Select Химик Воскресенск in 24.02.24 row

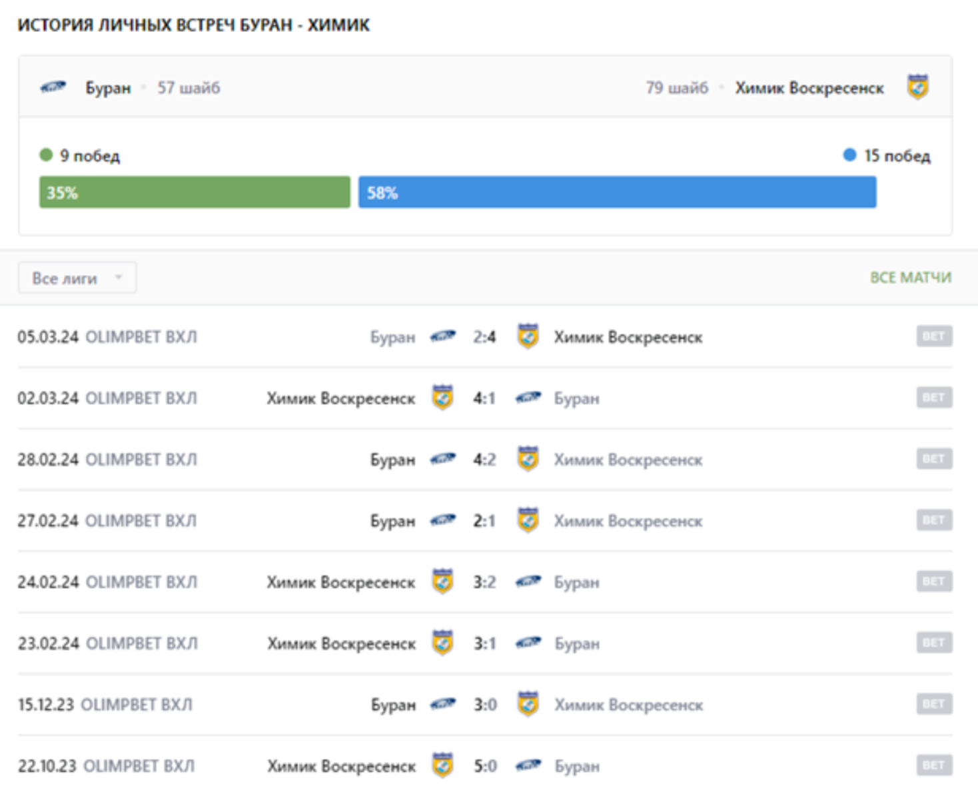pos(341,582)
